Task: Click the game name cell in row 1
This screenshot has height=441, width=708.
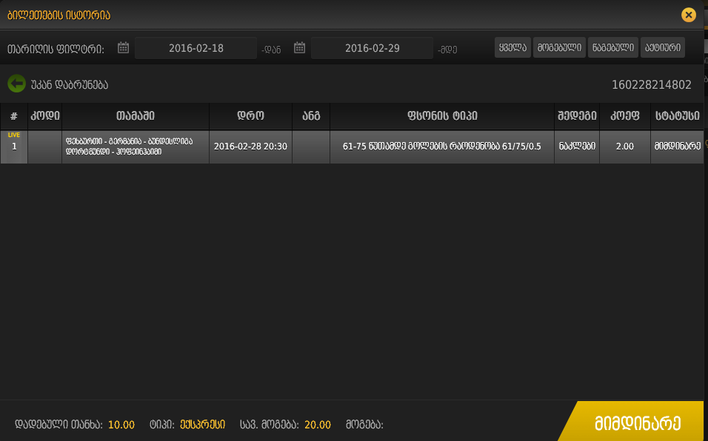Action: (x=136, y=147)
